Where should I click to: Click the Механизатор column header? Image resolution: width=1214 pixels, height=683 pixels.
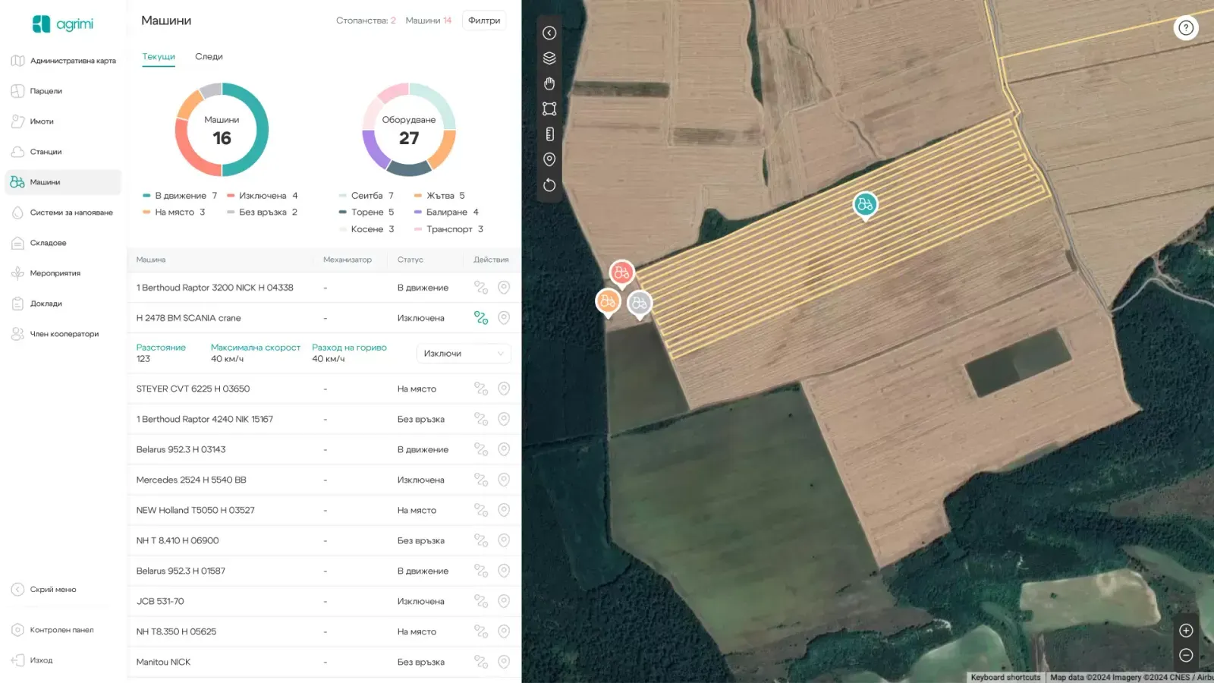tap(348, 260)
